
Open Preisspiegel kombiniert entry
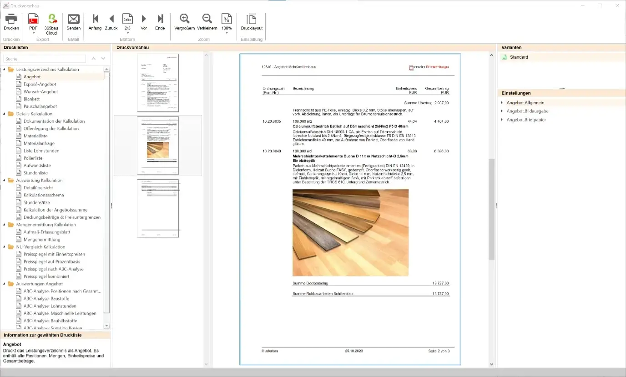tap(46, 276)
